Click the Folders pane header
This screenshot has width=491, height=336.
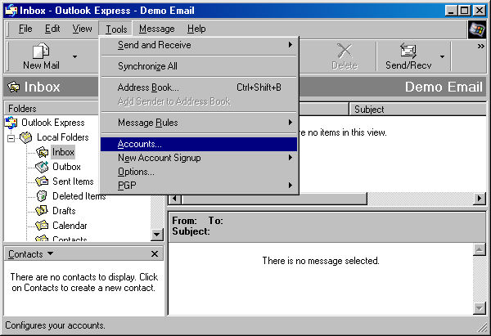[52, 108]
